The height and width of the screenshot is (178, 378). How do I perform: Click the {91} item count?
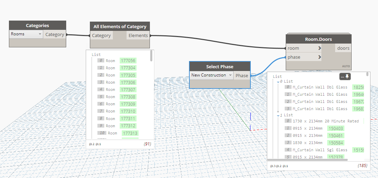pyautogui.click(x=147, y=144)
